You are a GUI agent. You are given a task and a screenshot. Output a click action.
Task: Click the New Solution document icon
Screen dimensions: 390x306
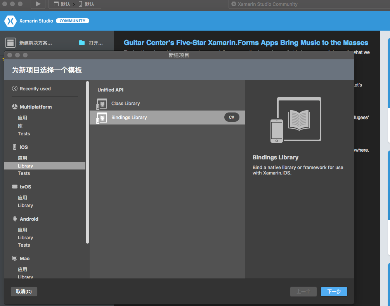10,43
